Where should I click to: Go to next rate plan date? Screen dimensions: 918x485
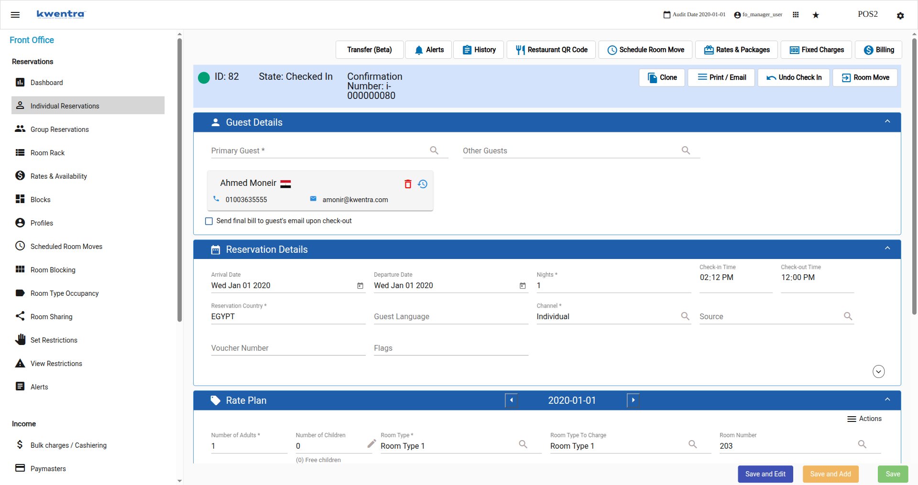(633, 400)
